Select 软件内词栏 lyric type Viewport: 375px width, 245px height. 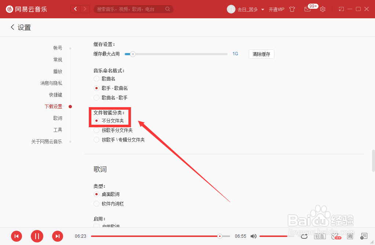[96, 204]
